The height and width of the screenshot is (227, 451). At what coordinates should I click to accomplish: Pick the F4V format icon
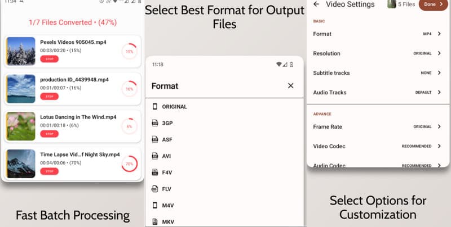[x=155, y=172]
